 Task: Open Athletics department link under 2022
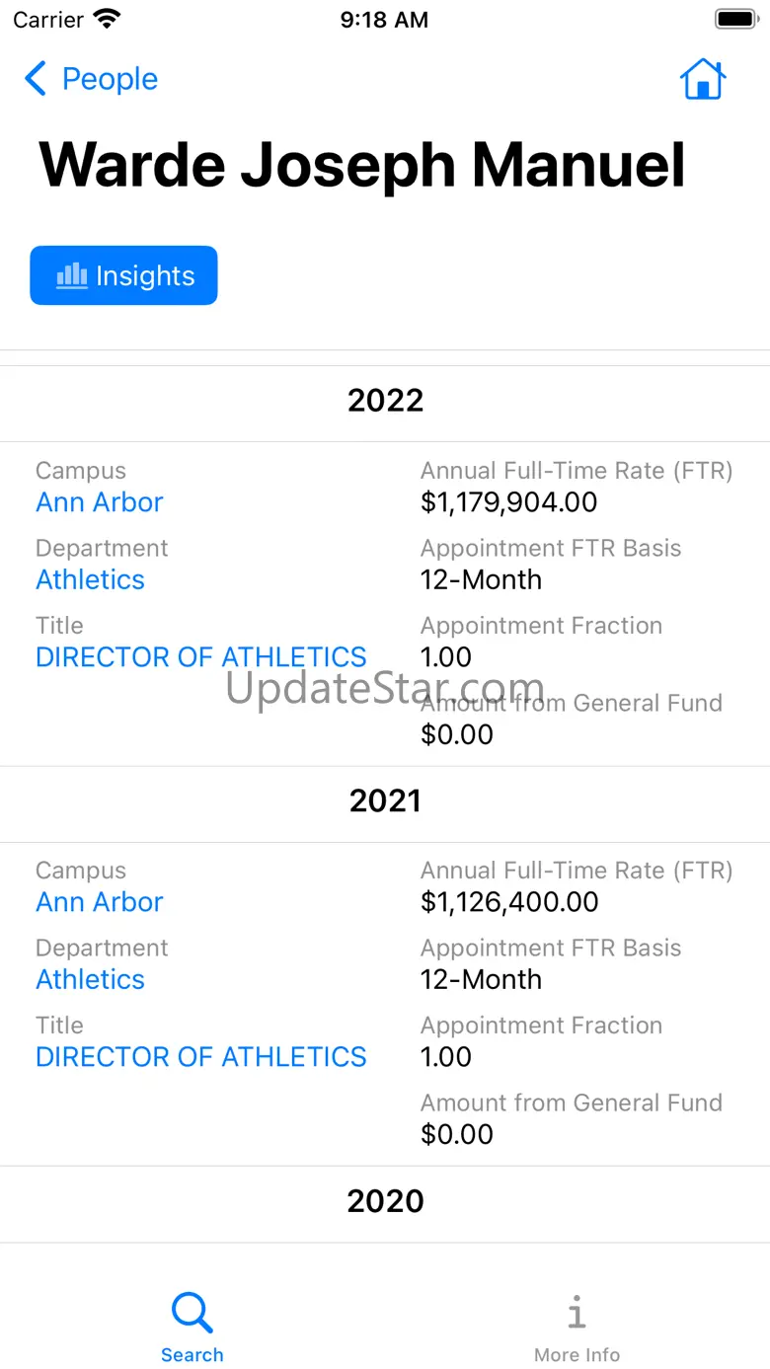pos(91,579)
